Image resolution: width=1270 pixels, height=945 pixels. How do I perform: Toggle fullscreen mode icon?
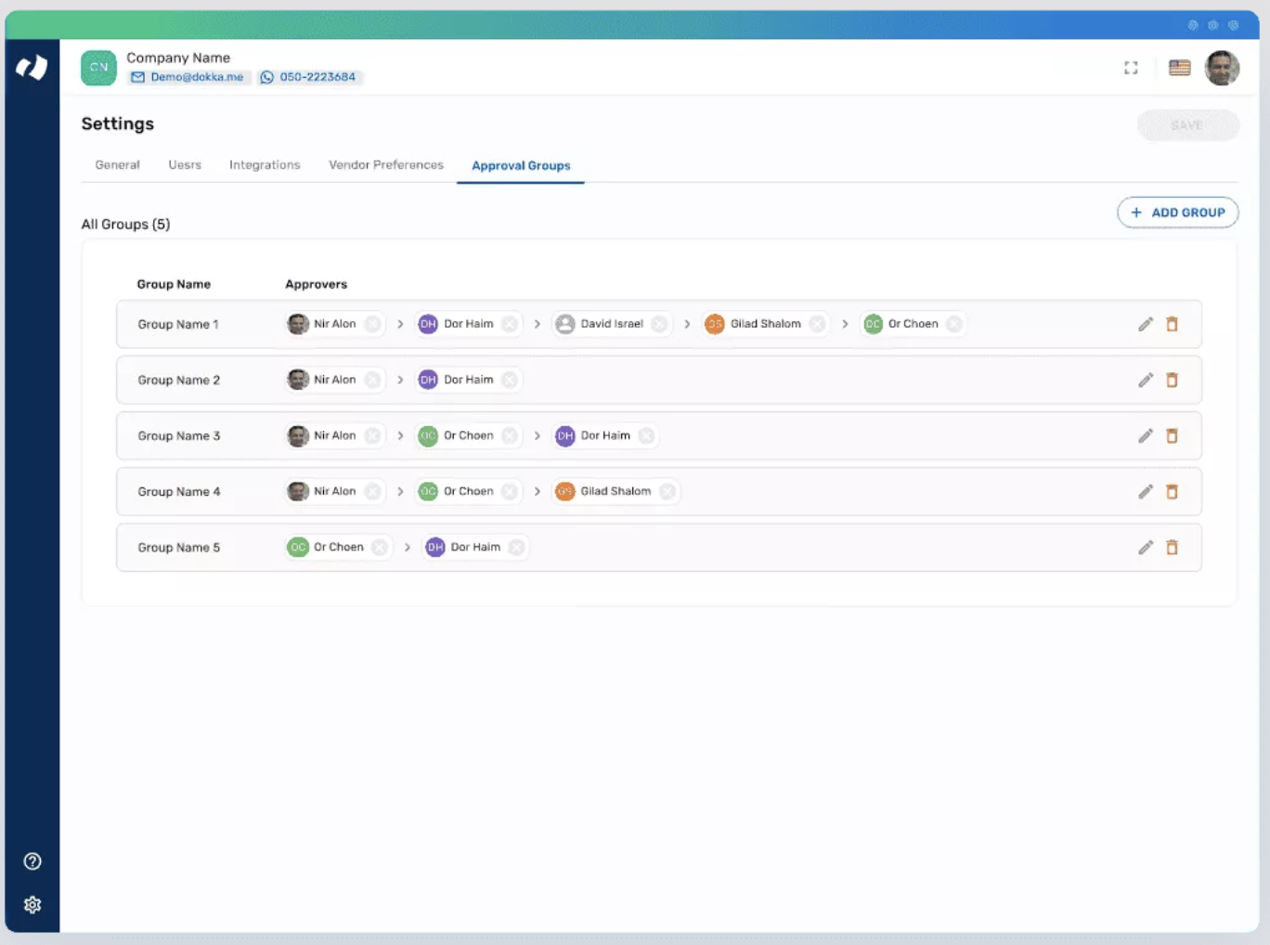click(1131, 68)
